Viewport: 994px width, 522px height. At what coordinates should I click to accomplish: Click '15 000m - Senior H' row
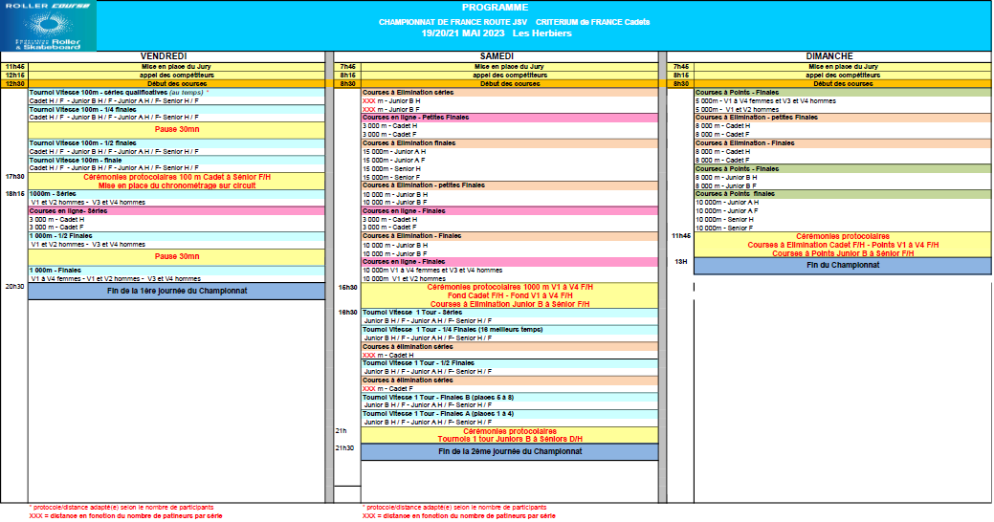coord(510,169)
